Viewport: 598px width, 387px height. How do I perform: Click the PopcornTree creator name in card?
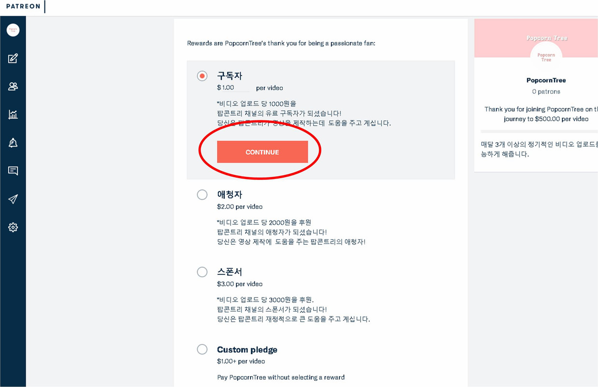click(546, 80)
